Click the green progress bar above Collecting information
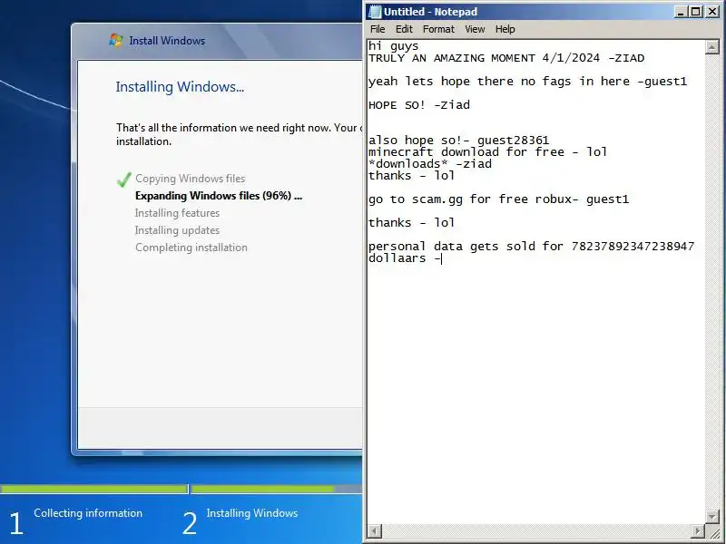726x544 pixels. point(94,489)
